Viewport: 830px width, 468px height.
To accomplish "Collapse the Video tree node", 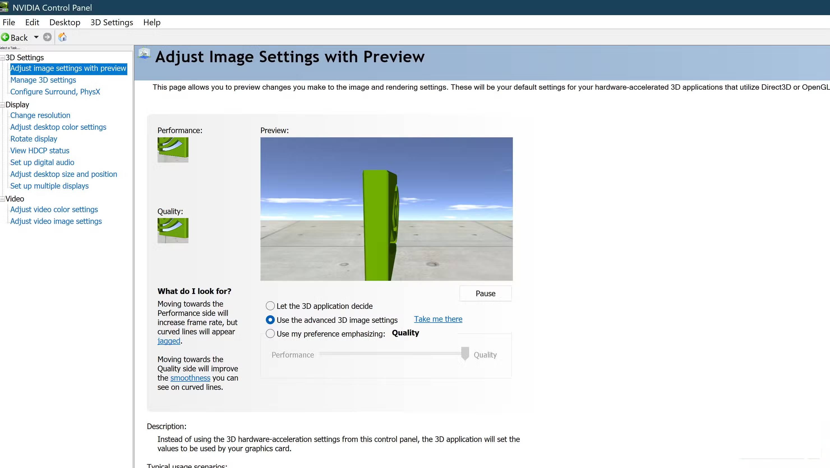I will pos(3,199).
